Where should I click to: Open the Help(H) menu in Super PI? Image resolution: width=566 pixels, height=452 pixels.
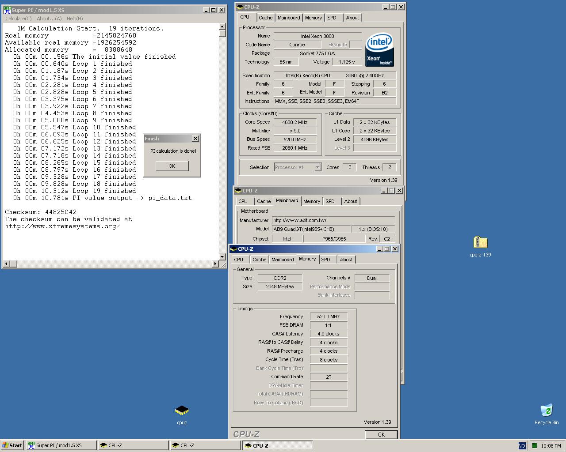pos(75,19)
